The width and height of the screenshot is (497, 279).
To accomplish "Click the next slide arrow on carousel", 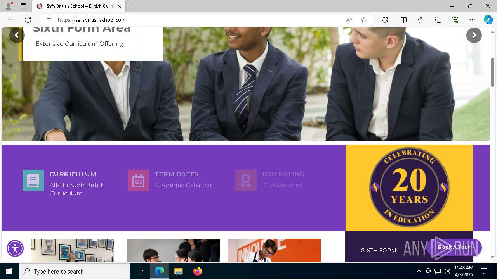I will click(x=474, y=35).
